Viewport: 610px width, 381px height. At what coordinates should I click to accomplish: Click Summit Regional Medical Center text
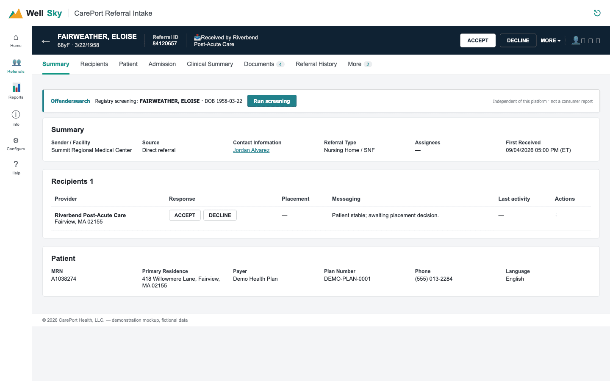click(91, 150)
